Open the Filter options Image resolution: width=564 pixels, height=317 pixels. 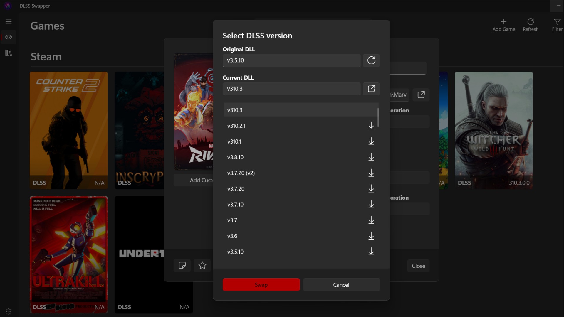click(x=557, y=25)
